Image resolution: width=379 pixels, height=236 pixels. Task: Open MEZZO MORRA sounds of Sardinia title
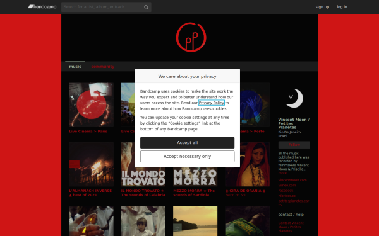coord(194,193)
